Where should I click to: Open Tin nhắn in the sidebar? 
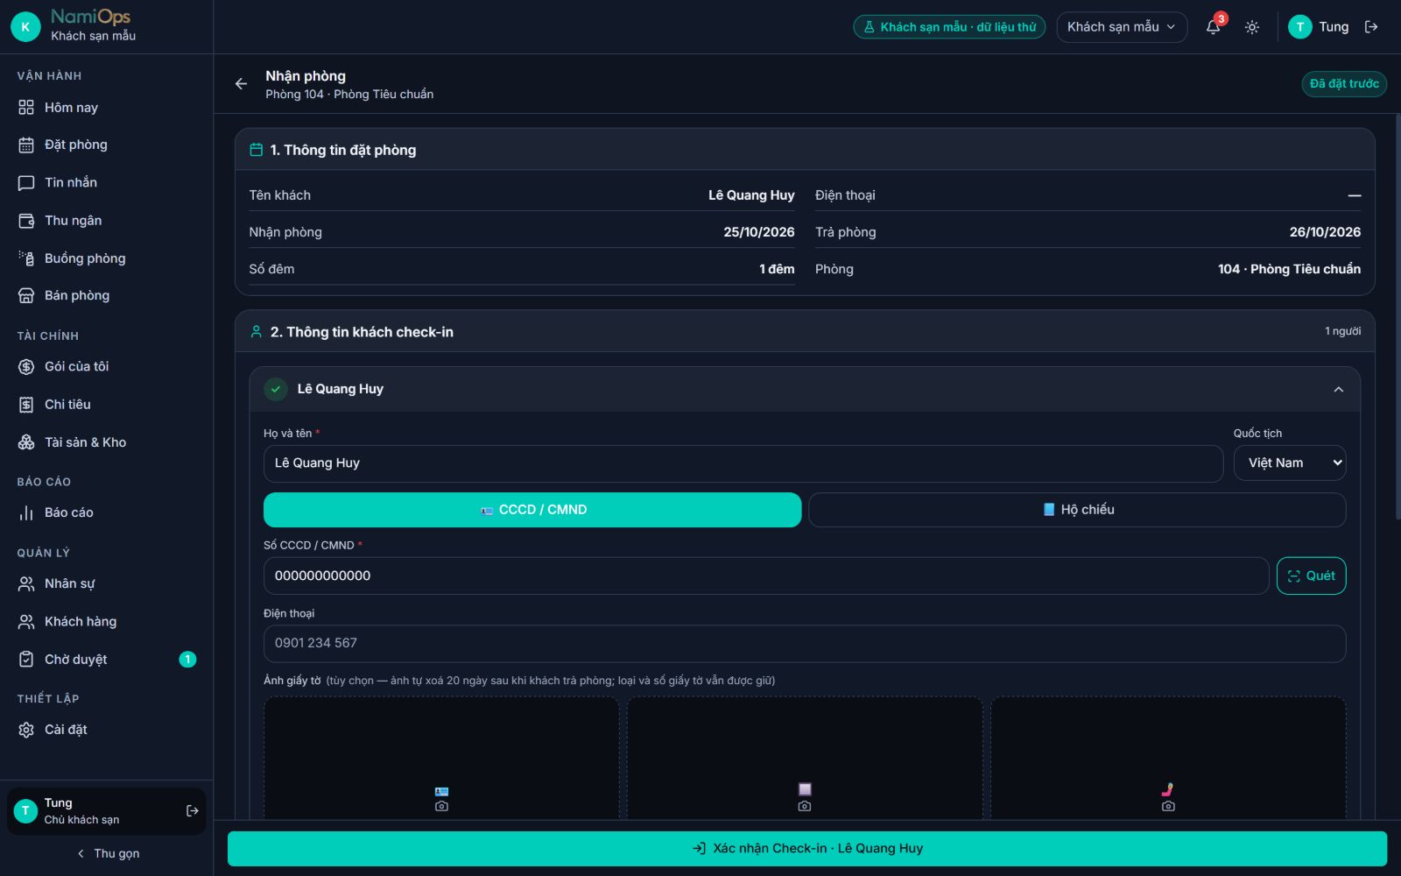106,182
